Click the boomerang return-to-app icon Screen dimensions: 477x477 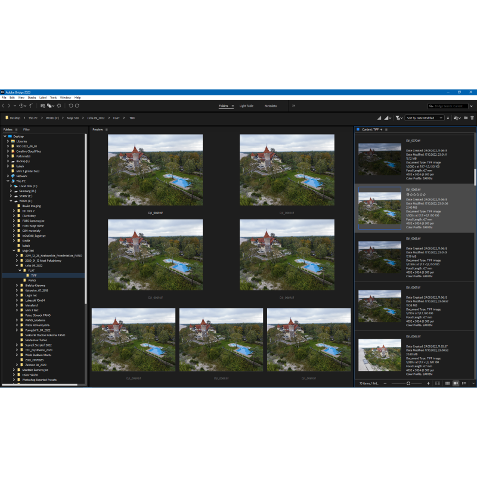pos(30,106)
